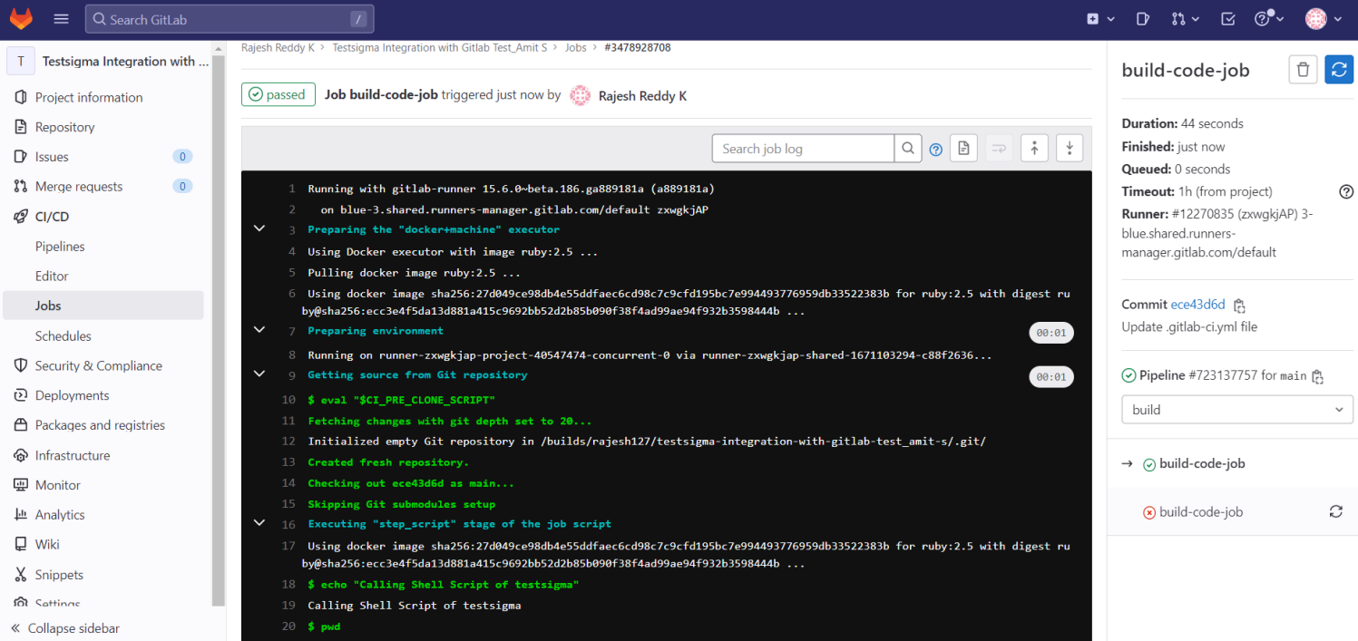
Task: Open Monitor in sidebar
Action: (x=58, y=486)
